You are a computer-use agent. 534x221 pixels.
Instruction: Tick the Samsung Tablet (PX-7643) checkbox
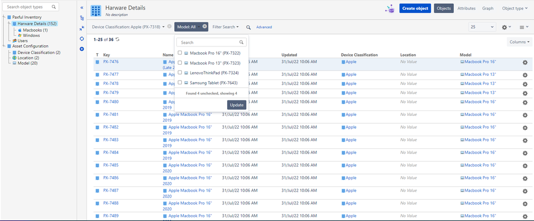[x=180, y=82]
